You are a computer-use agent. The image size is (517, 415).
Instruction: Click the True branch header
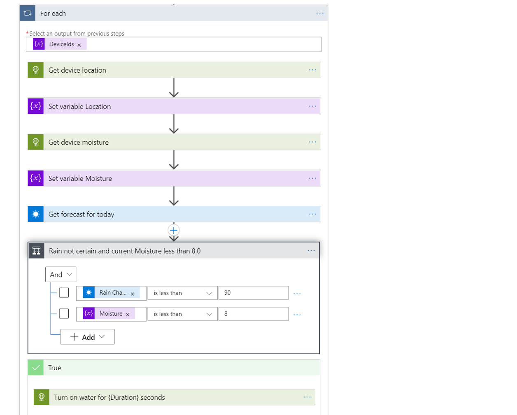pyautogui.click(x=174, y=368)
